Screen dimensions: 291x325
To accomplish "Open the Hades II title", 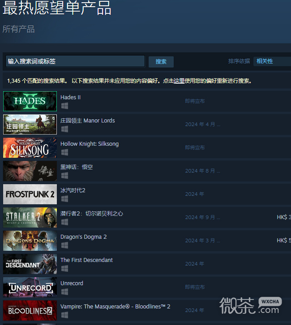I will (x=70, y=97).
